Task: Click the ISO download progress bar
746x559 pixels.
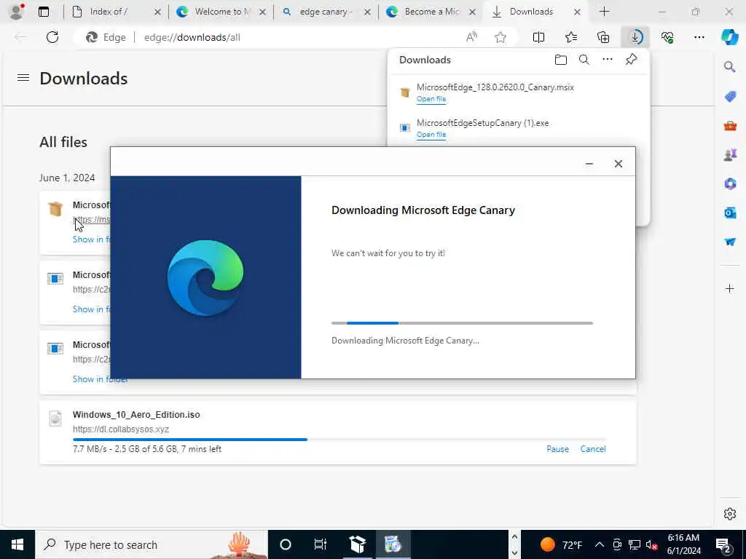Action: (x=339, y=440)
